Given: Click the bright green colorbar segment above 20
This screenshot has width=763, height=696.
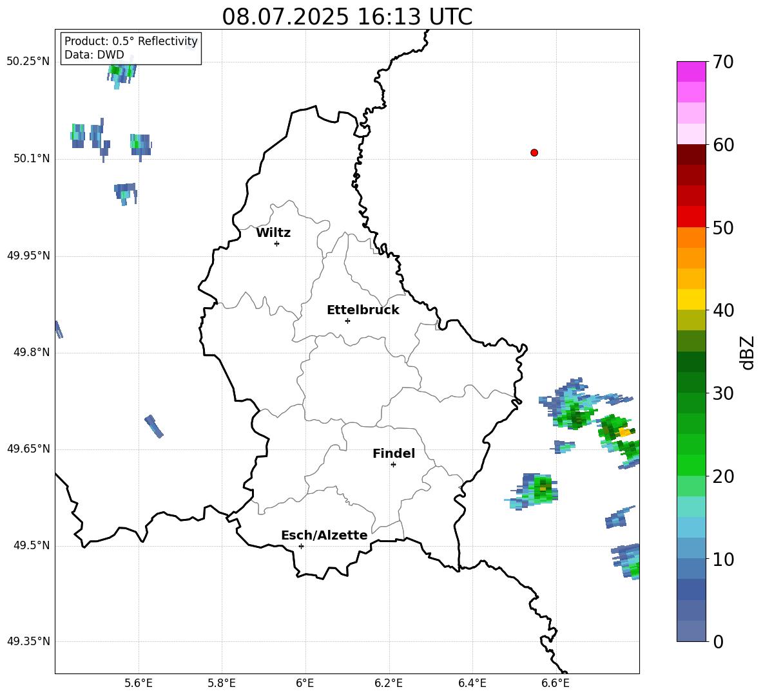Looking at the screenshot, I should [691, 465].
